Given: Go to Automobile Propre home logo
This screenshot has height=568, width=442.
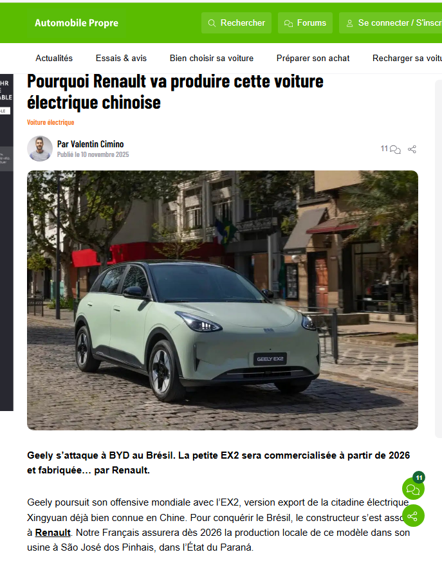Looking at the screenshot, I should [77, 23].
